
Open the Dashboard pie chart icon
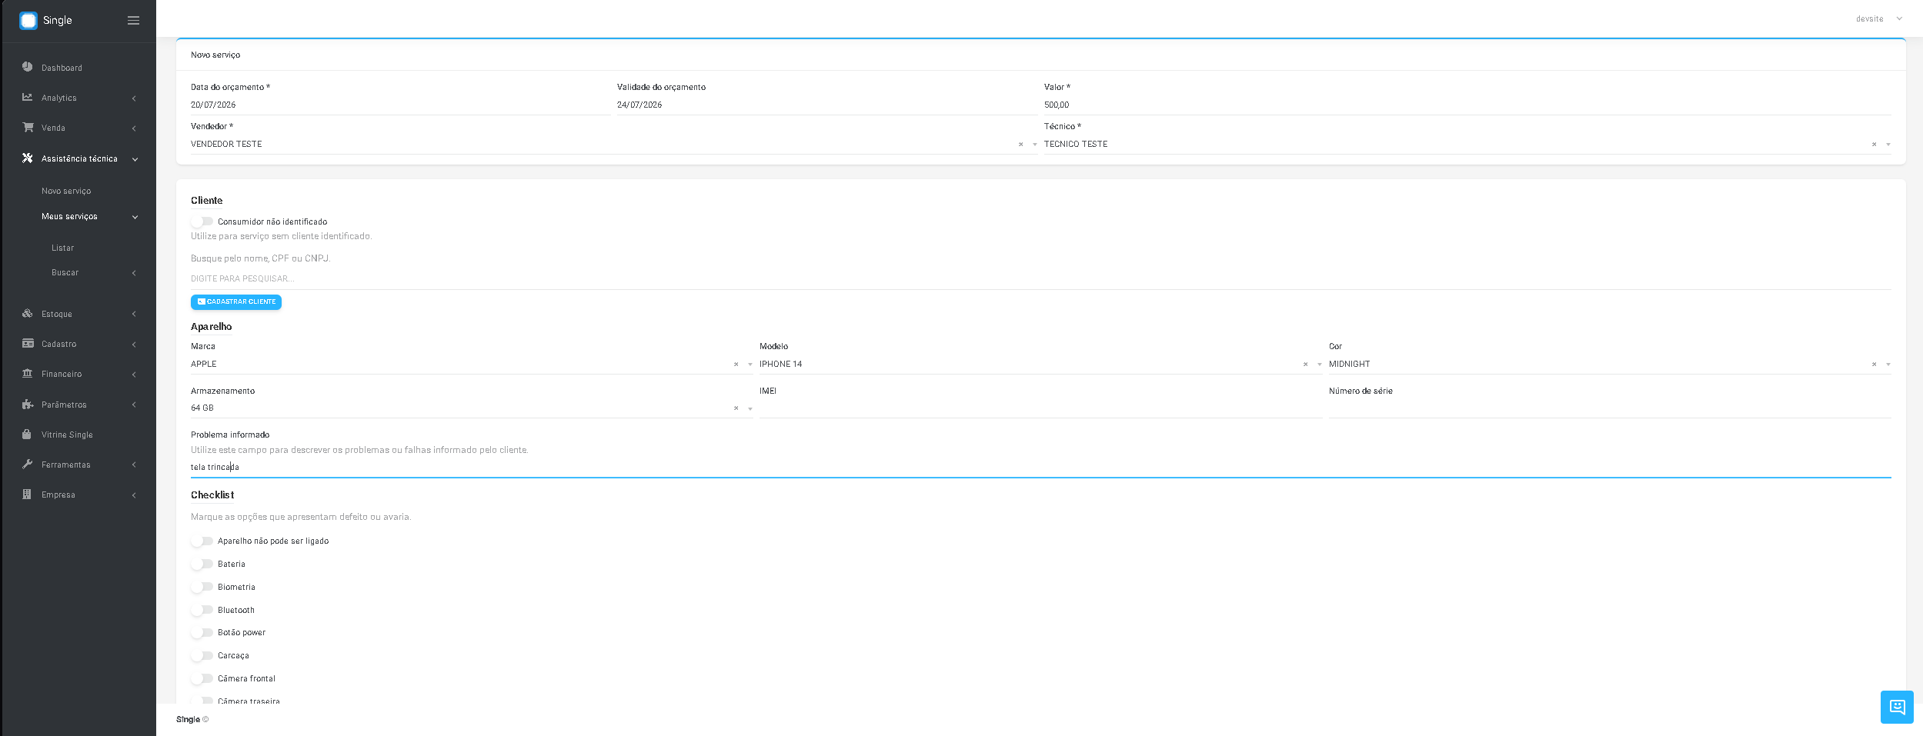coord(28,67)
